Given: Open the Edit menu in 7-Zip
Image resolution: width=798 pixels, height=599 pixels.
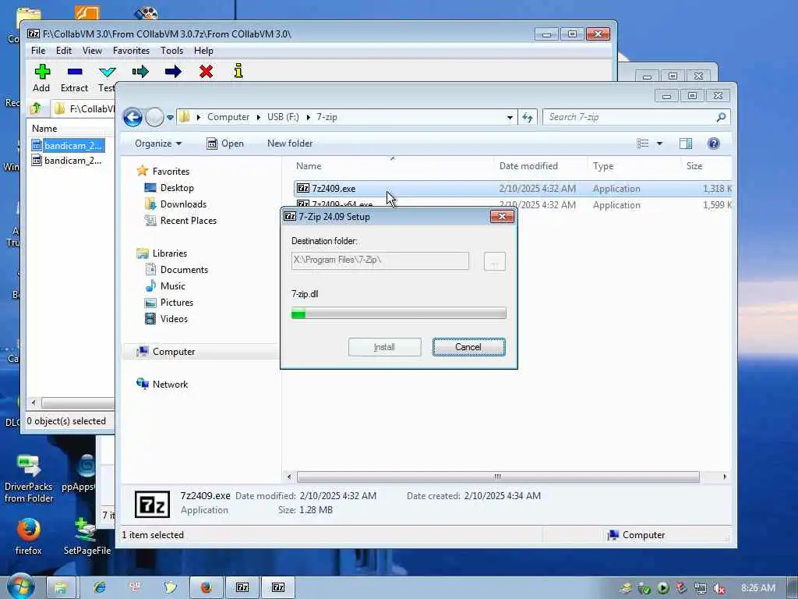Looking at the screenshot, I should pyautogui.click(x=64, y=51).
